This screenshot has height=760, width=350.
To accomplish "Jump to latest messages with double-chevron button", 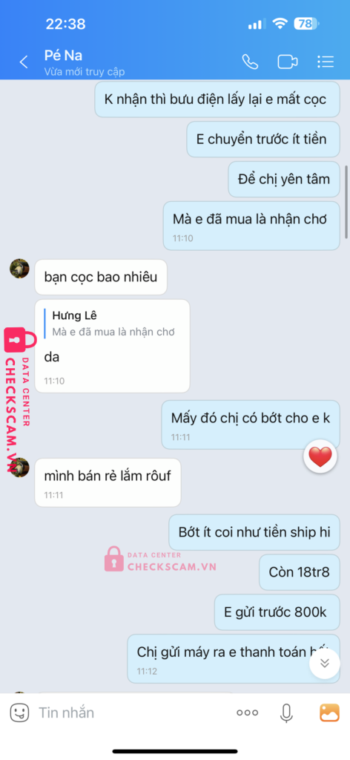I will point(324,663).
